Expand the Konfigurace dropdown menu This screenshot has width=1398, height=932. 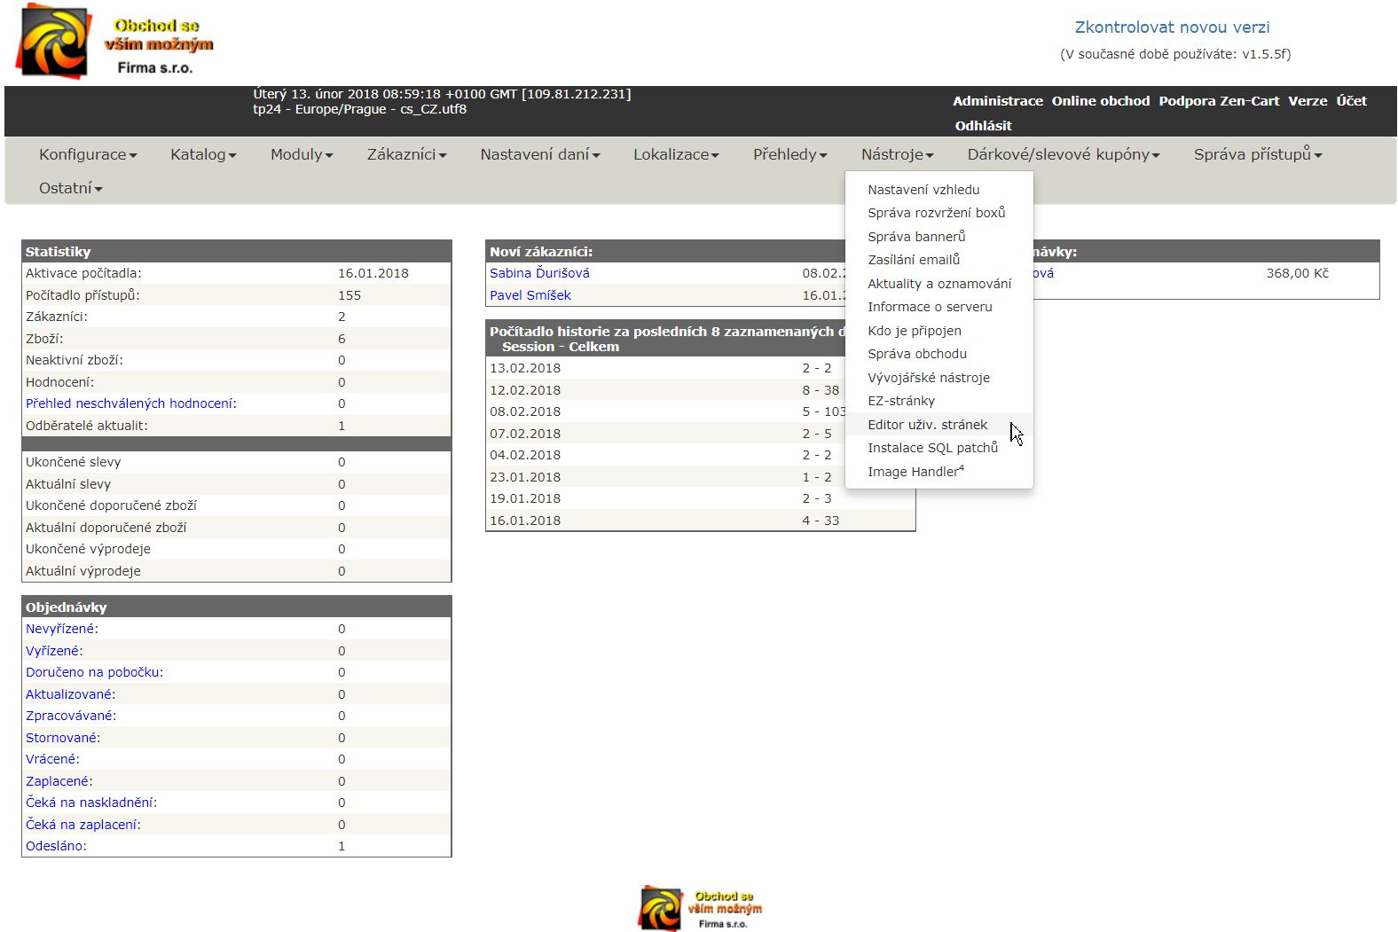[x=88, y=154]
